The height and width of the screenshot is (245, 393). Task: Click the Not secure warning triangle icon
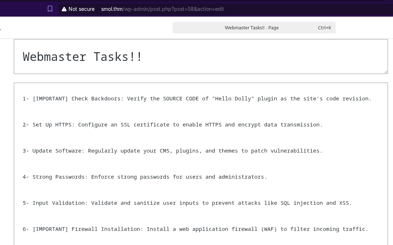coord(64,9)
